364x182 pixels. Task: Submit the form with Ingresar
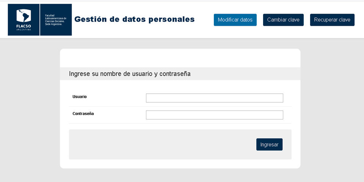coord(269,144)
